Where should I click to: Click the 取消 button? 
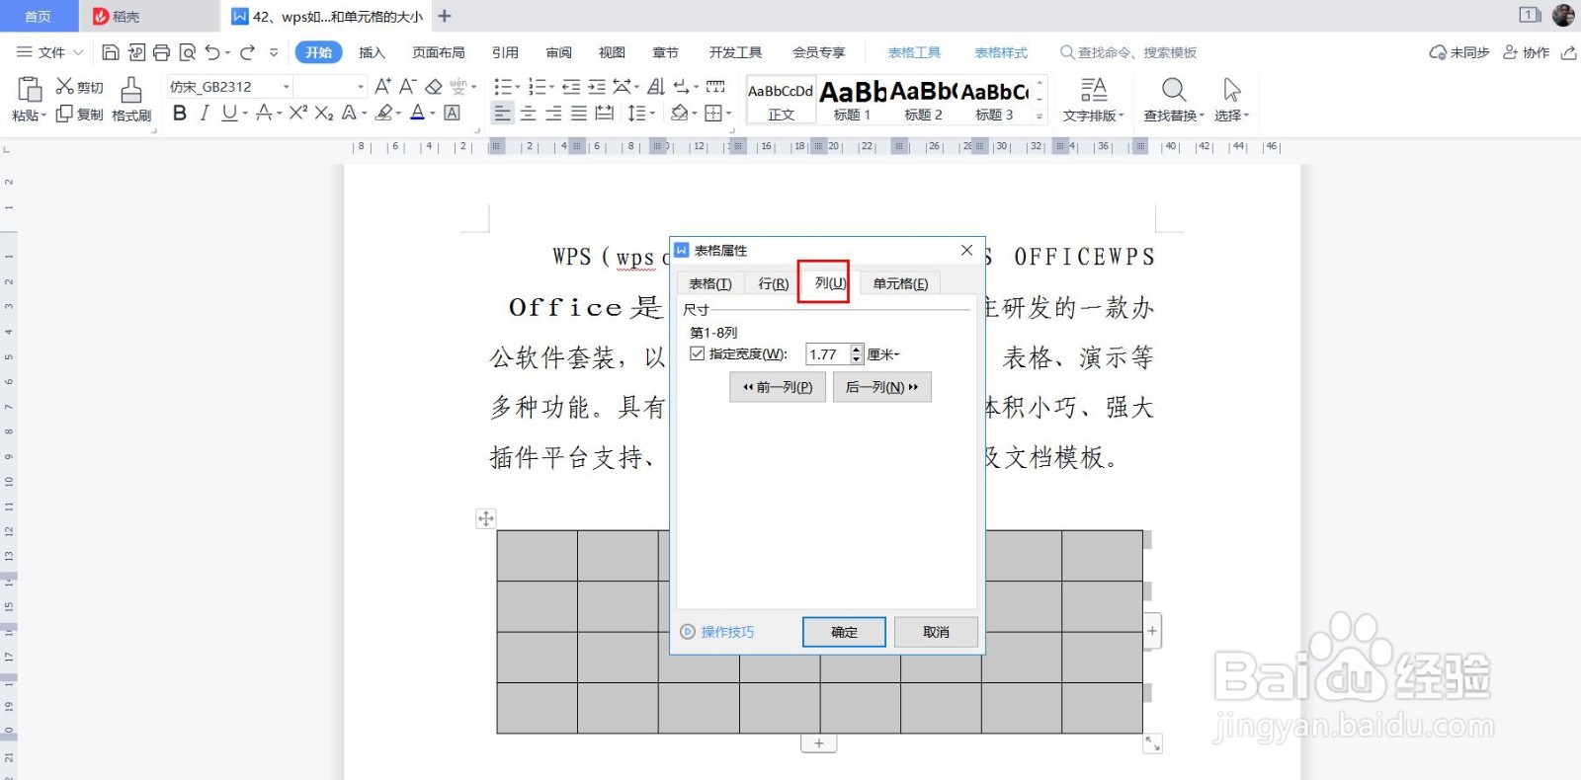(936, 632)
